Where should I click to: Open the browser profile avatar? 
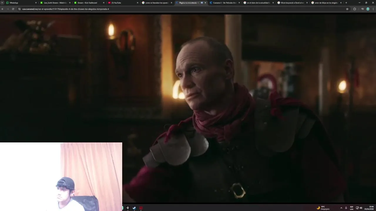368,9
